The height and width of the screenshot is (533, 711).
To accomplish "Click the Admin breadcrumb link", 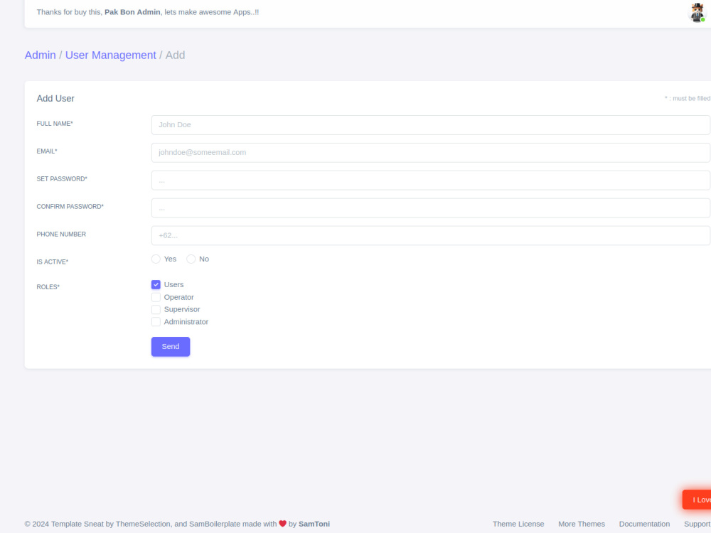I will [40, 55].
